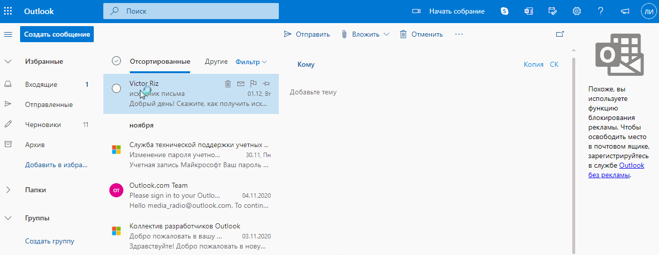Open the Фильтр dropdown
The image size is (659, 255).
click(251, 62)
